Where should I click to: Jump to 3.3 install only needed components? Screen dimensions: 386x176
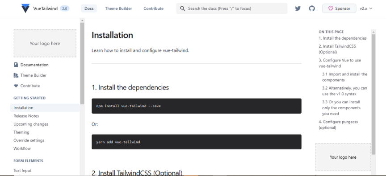(x=341, y=108)
